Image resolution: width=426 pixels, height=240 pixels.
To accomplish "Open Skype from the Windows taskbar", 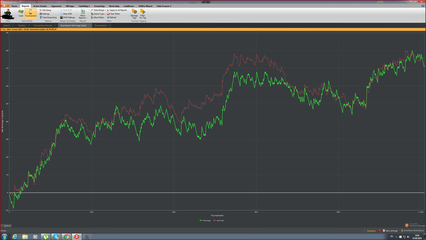I will tap(56, 237).
